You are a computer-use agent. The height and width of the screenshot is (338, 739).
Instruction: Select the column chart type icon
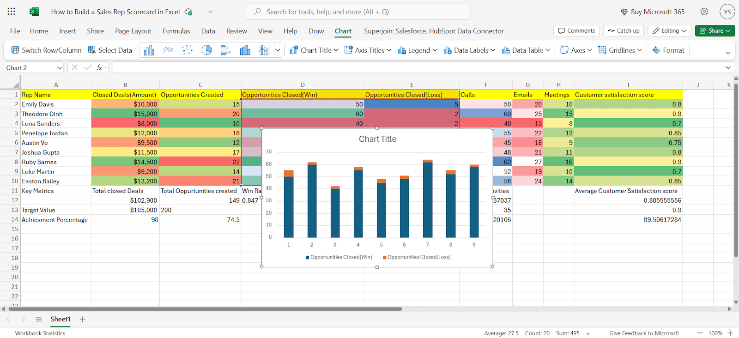[x=149, y=50]
